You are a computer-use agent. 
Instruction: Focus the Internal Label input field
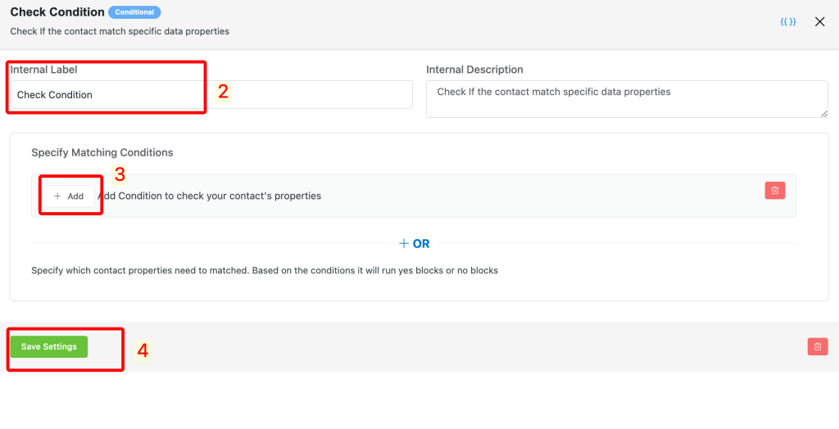[211, 95]
